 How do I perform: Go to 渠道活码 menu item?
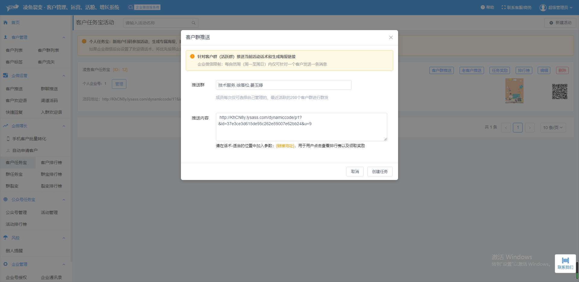49,101
